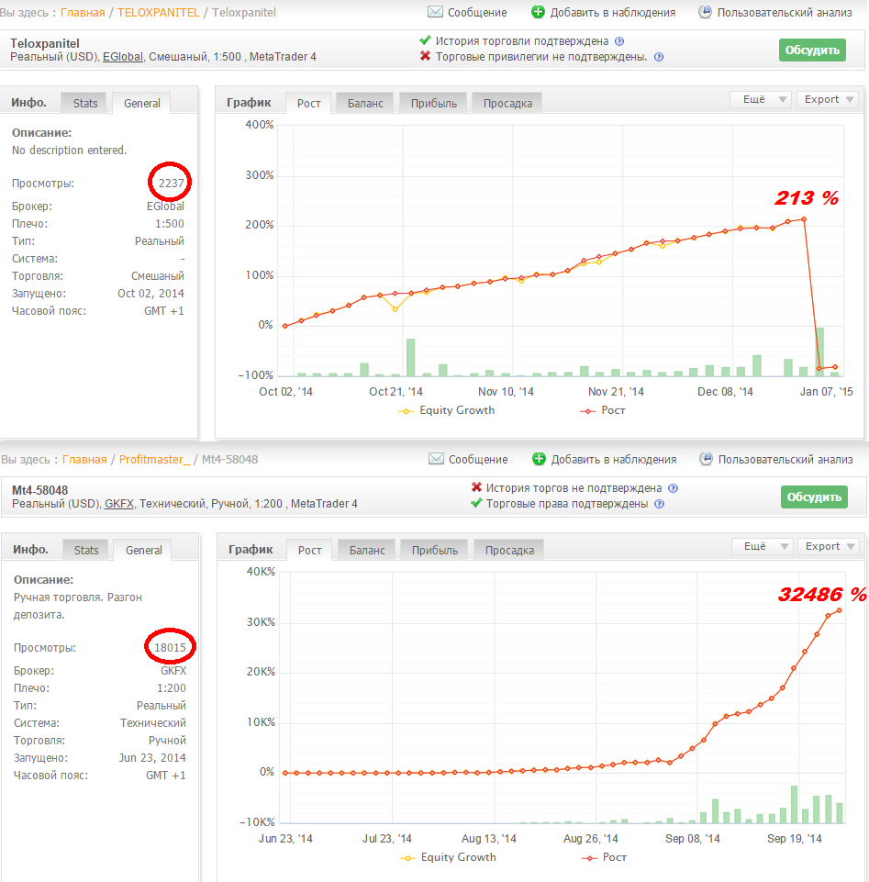Click 'Сообщение' link in Teloxpanitel header
Screen dimensions: 869x882
click(477, 12)
